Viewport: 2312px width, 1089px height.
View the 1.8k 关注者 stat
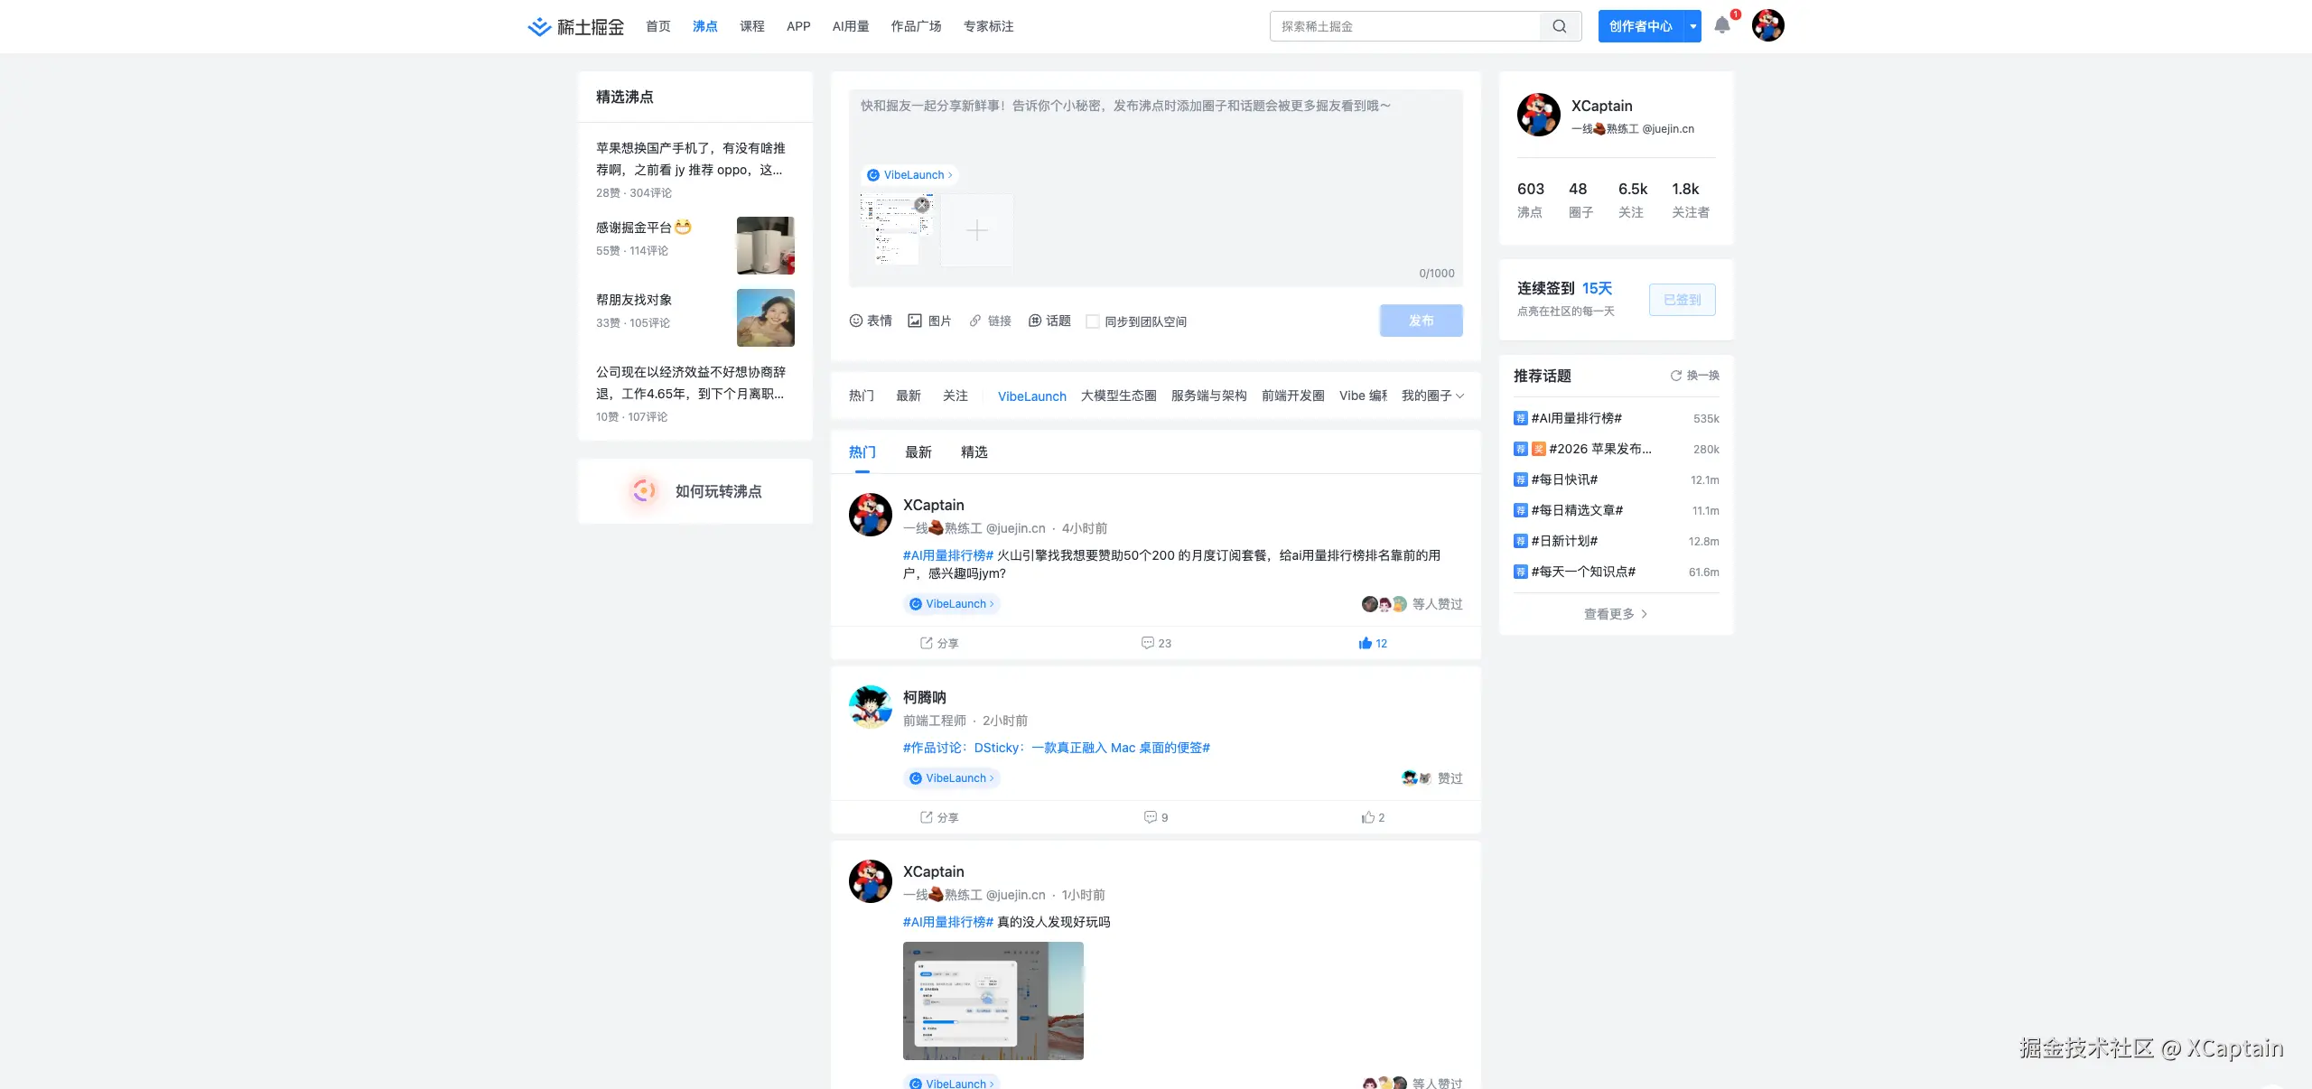(1691, 200)
